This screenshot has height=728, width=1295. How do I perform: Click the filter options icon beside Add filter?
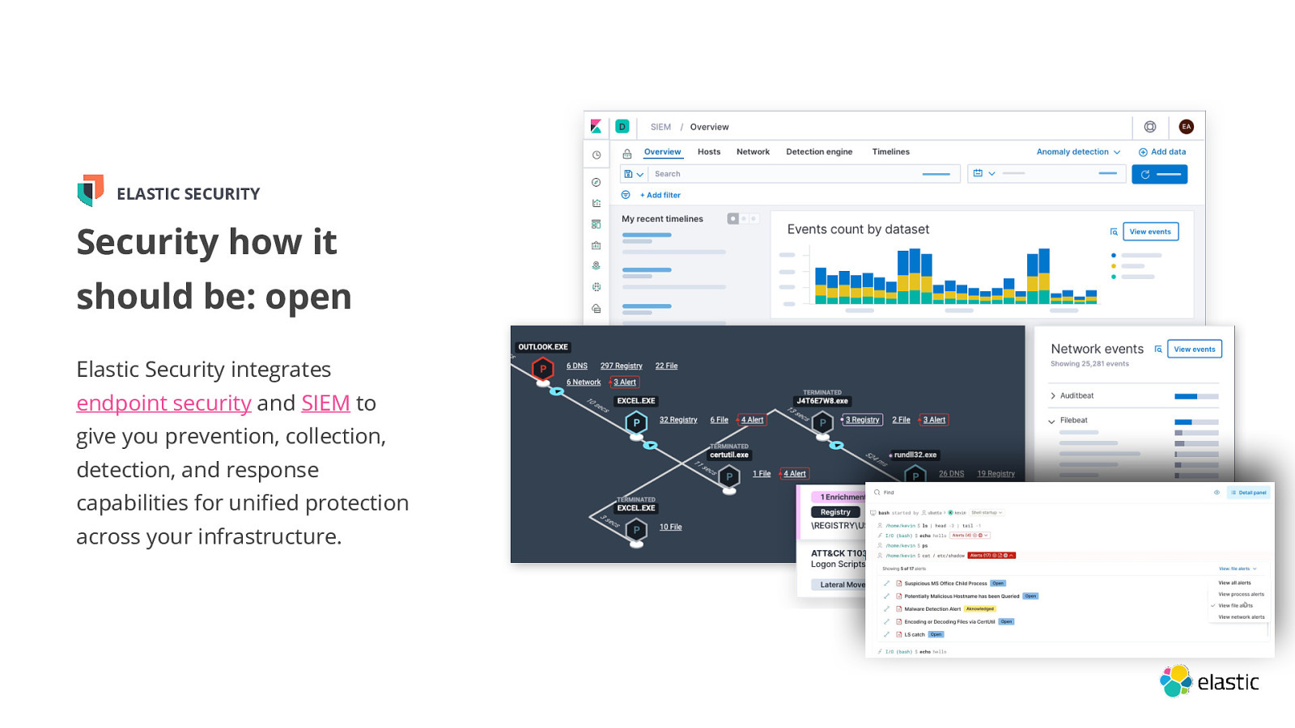[626, 195]
